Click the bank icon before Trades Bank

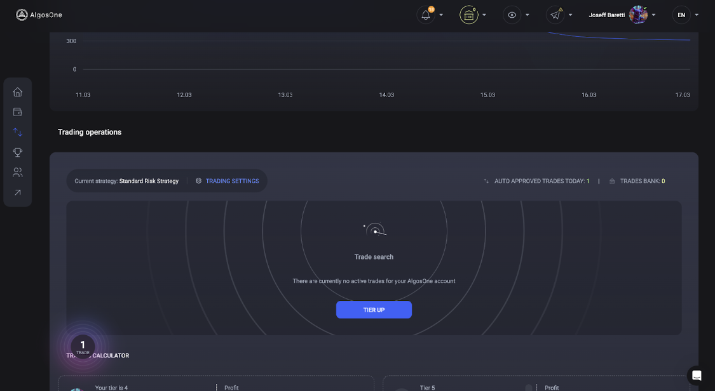coord(612,181)
